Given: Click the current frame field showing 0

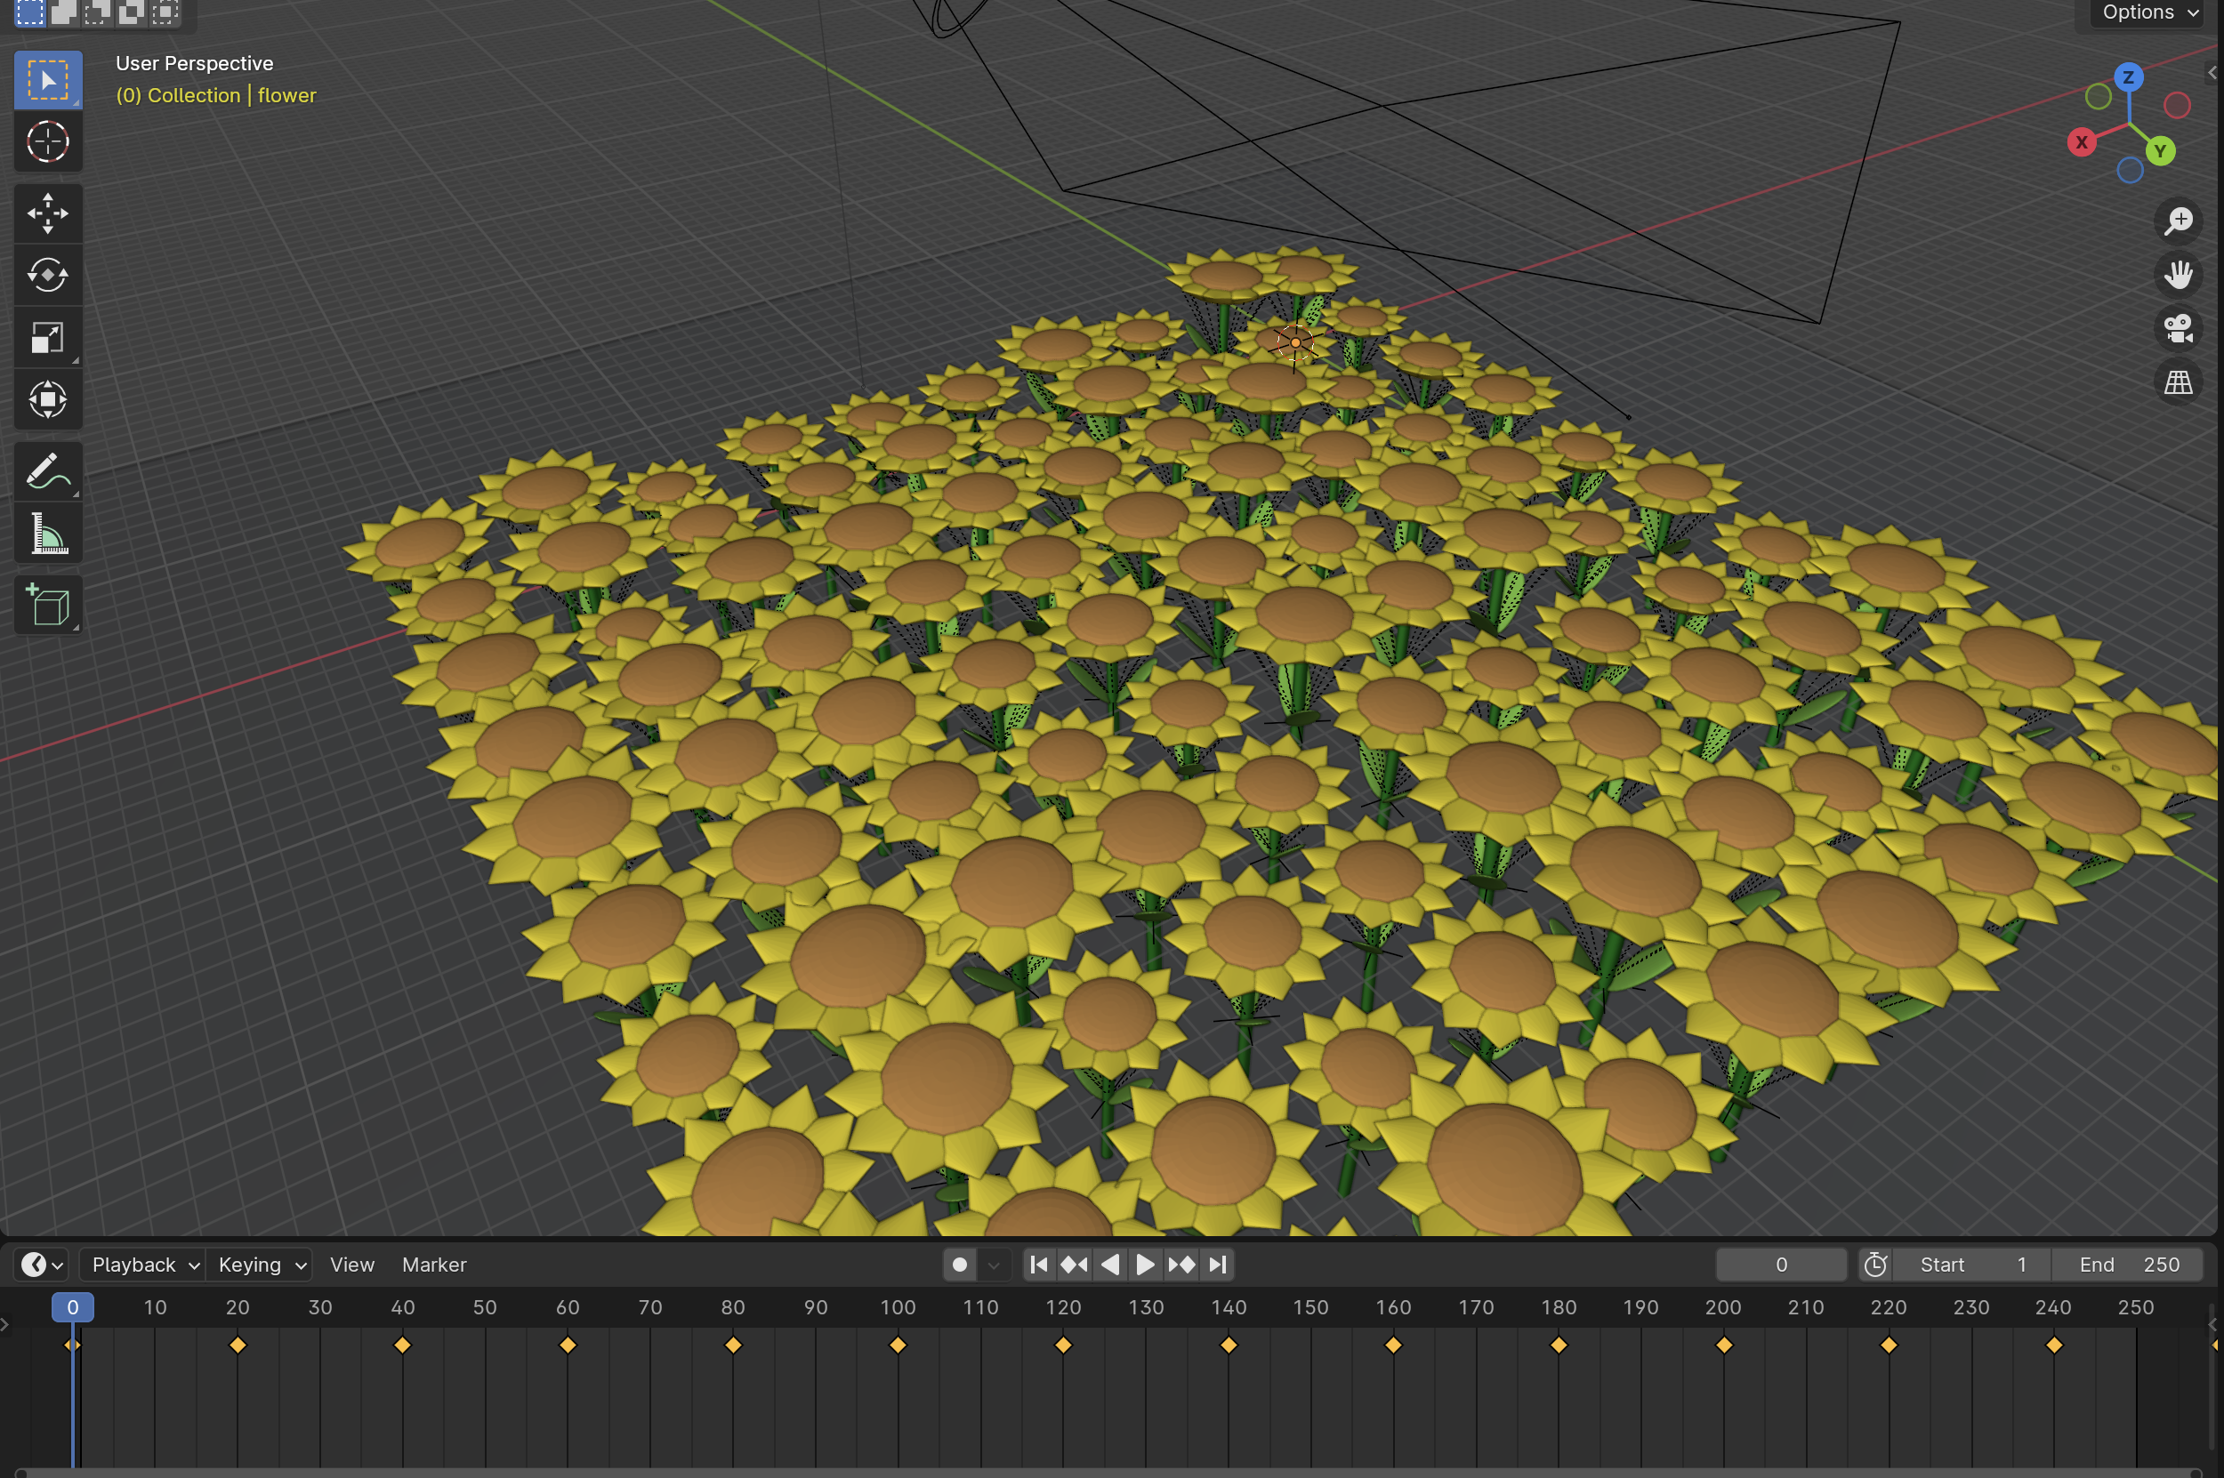Looking at the screenshot, I should pyautogui.click(x=1781, y=1264).
